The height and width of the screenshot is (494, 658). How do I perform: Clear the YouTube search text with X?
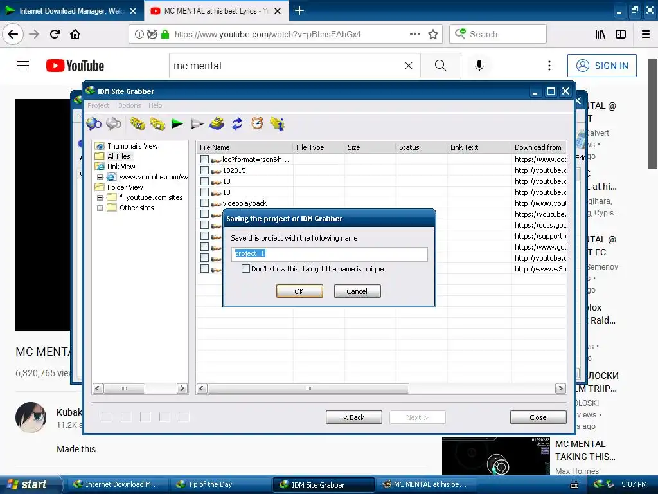408,66
